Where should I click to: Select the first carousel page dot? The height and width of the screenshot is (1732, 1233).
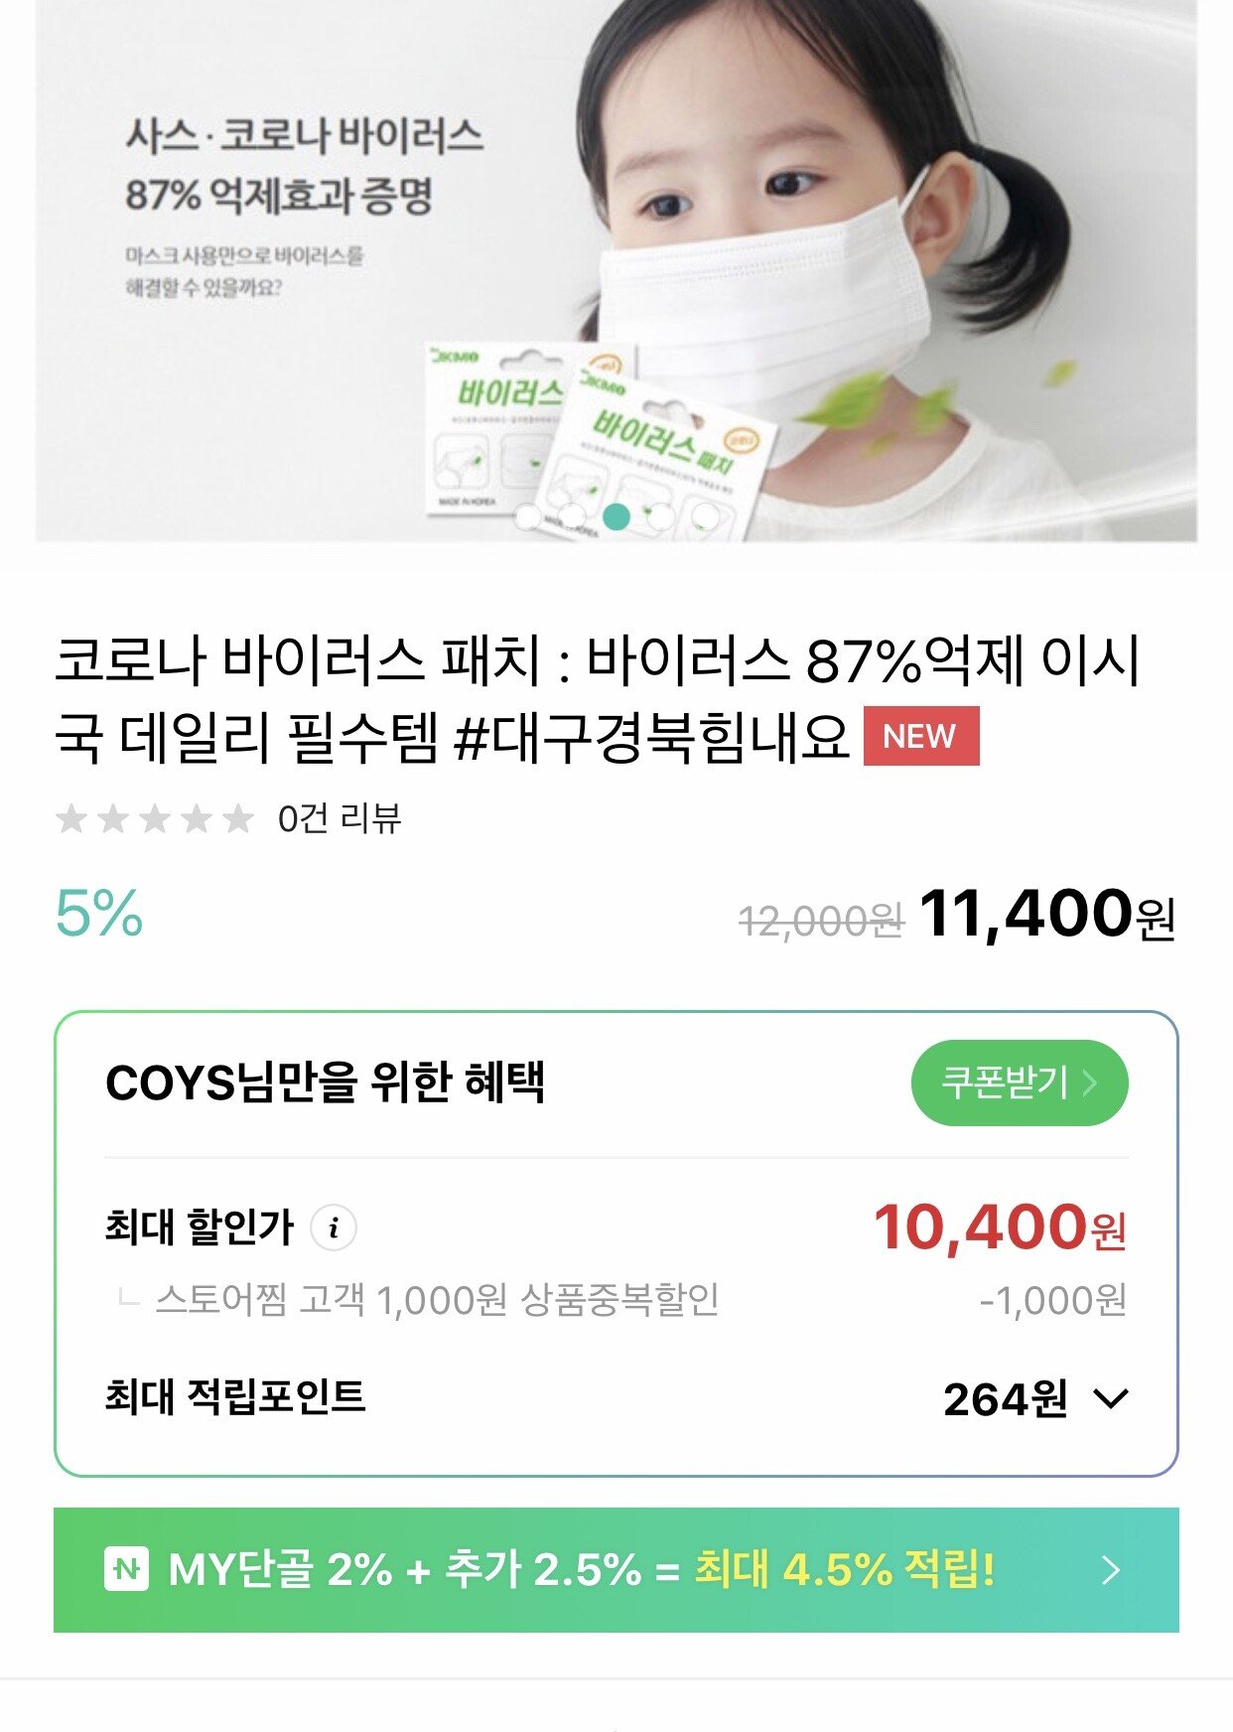528,515
